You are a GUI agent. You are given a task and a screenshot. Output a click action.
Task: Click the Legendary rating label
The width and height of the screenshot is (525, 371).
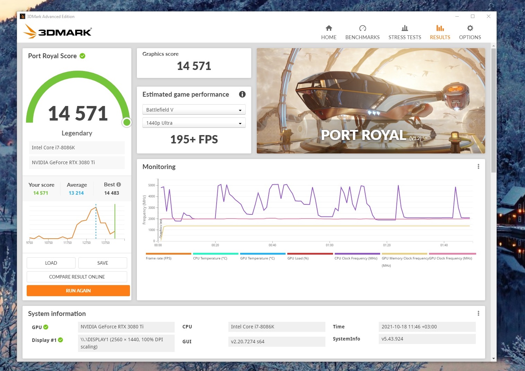coord(77,133)
